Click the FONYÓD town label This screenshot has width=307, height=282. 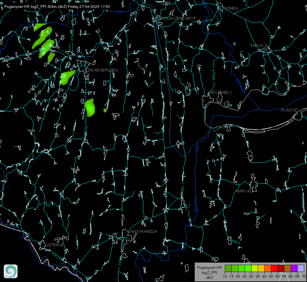tap(289, 110)
